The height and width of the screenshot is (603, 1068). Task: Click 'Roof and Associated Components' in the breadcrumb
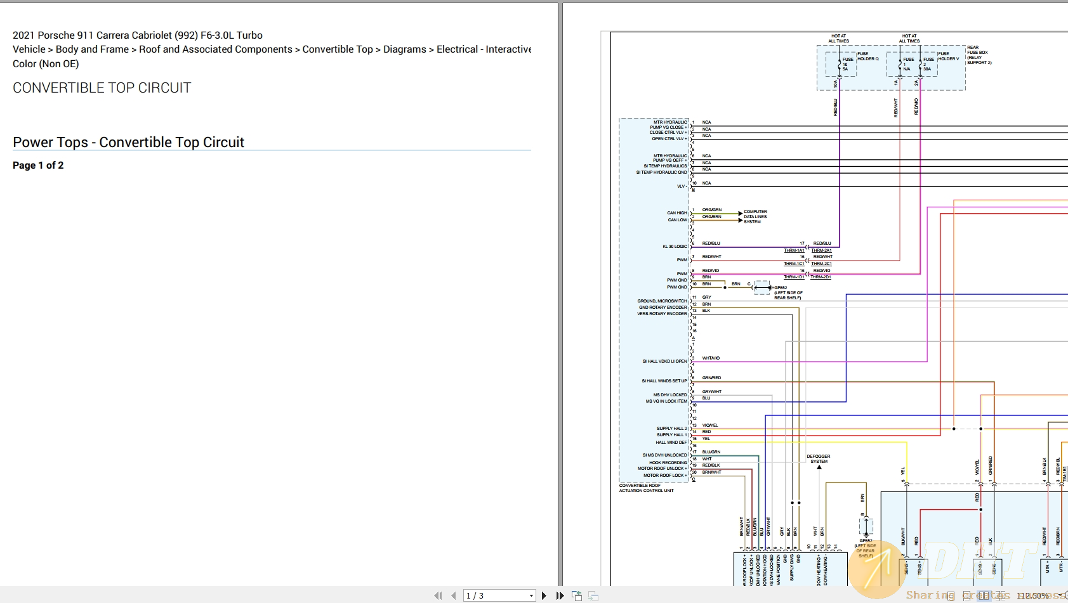tap(216, 49)
